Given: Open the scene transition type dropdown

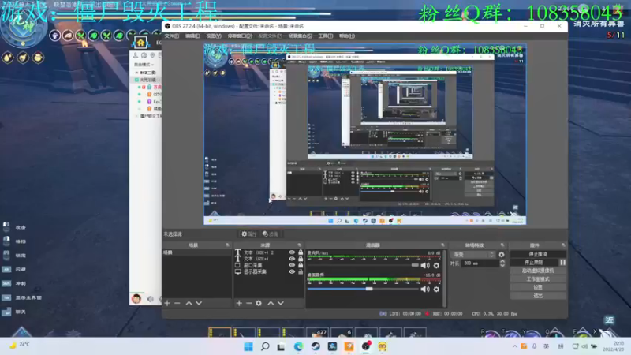Looking at the screenshot, I should click(472, 254).
